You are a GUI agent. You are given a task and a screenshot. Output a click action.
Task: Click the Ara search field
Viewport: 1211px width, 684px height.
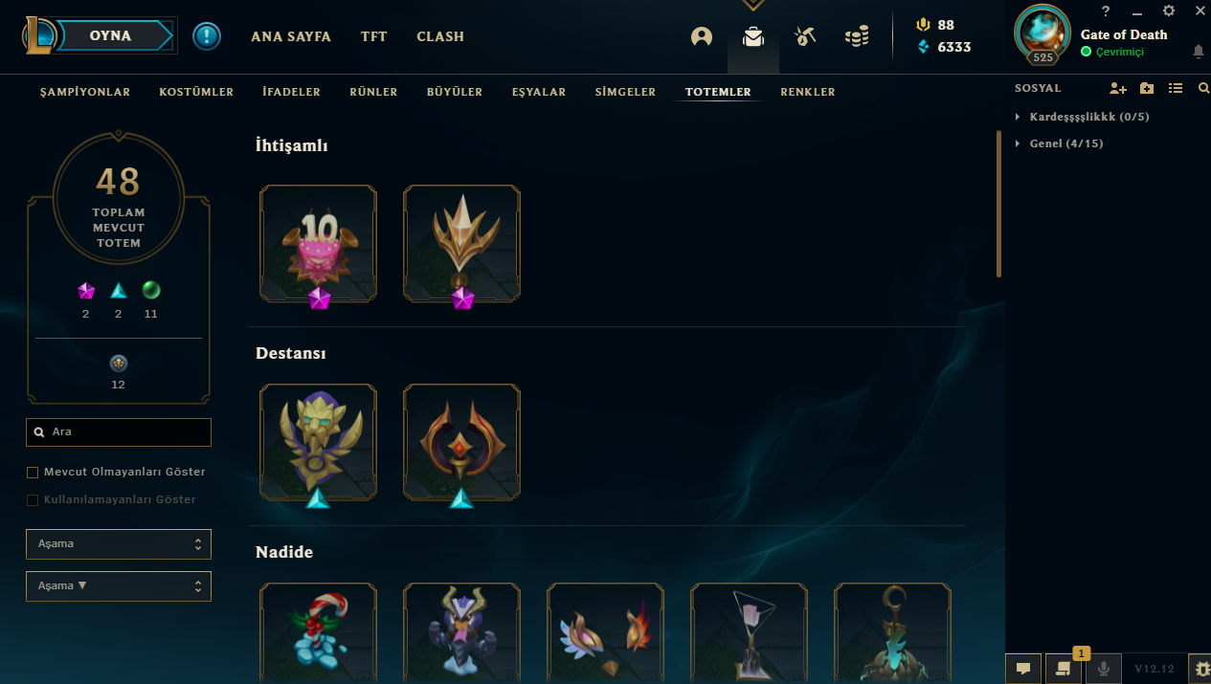coord(119,432)
